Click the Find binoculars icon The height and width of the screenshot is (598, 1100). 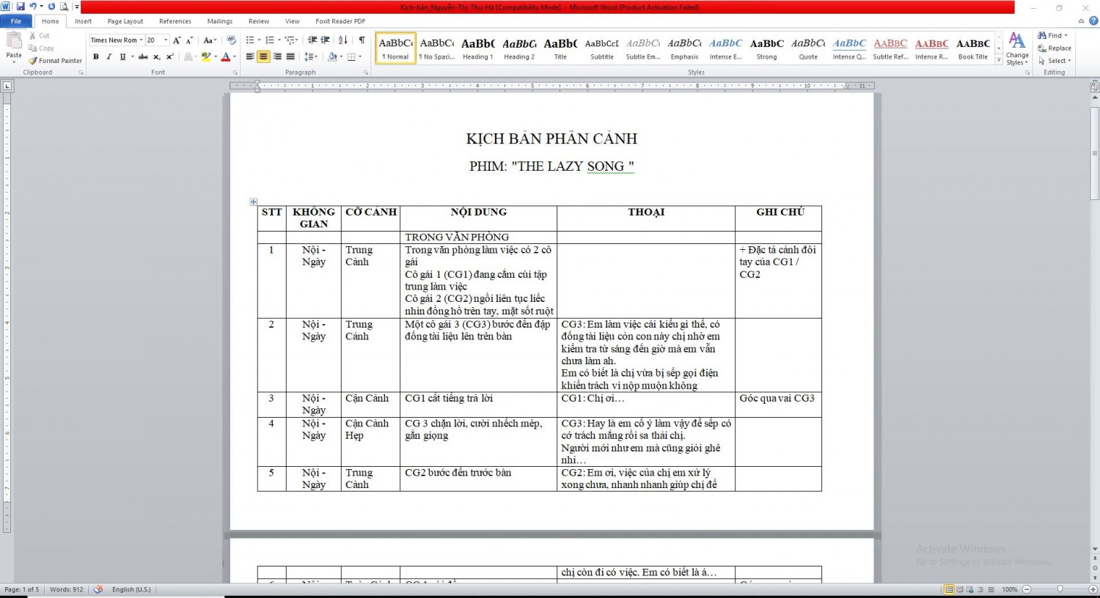coord(1042,35)
